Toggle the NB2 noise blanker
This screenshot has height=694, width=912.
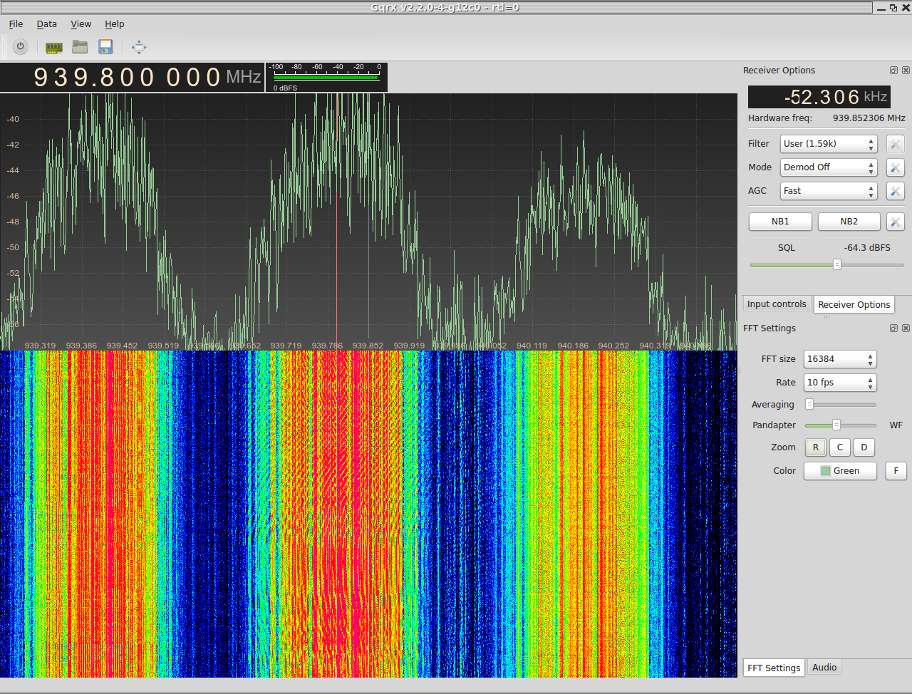[849, 222]
